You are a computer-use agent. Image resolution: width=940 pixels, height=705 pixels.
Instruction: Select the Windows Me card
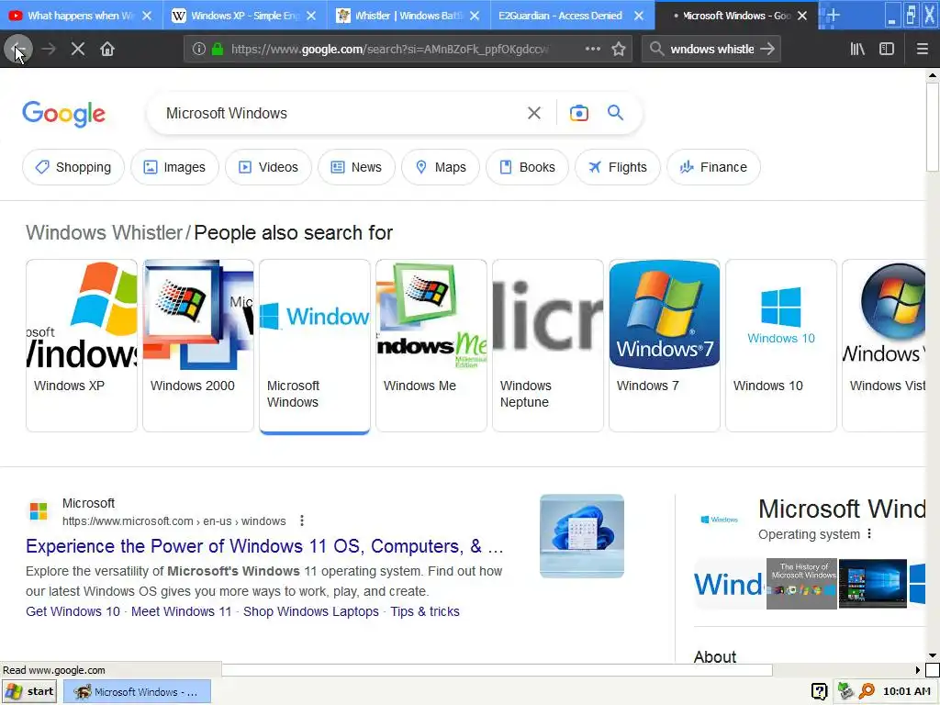431,345
